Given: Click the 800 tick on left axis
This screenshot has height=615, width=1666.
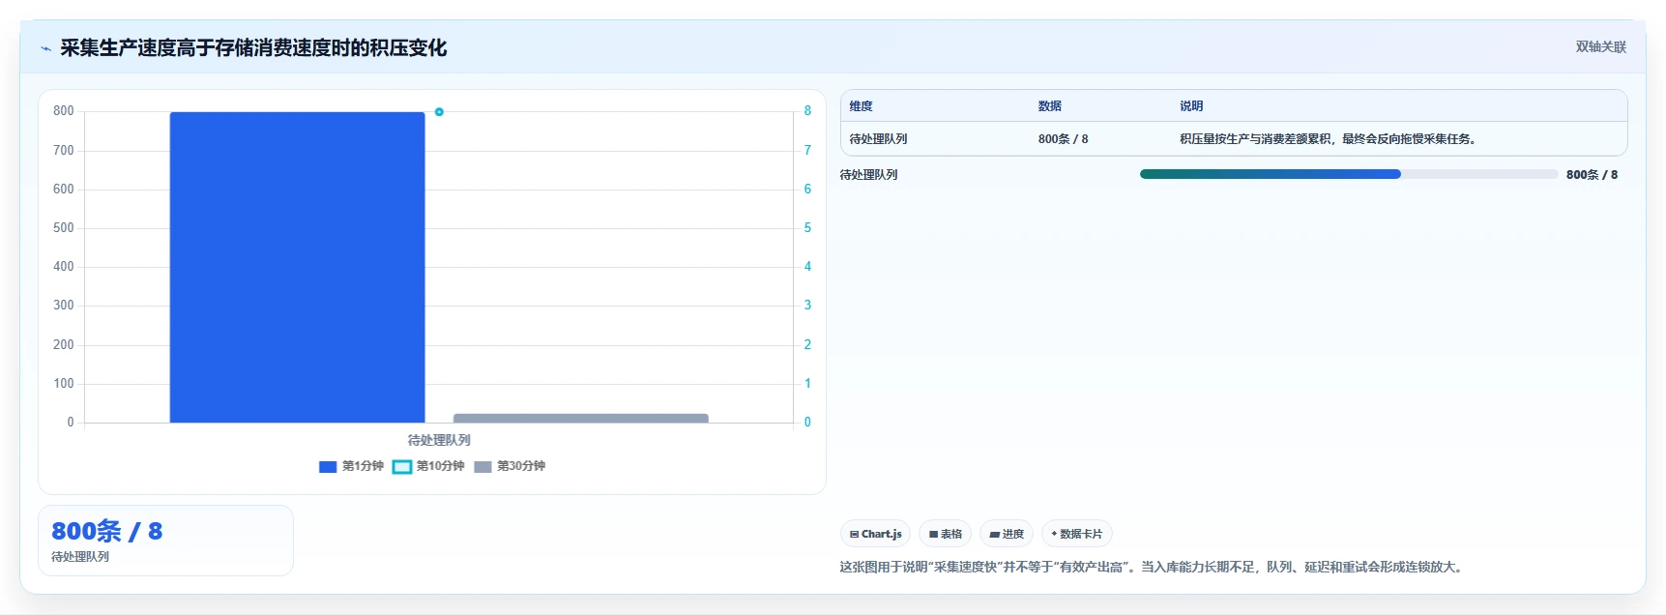Looking at the screenshot, I should coord(64,111).
